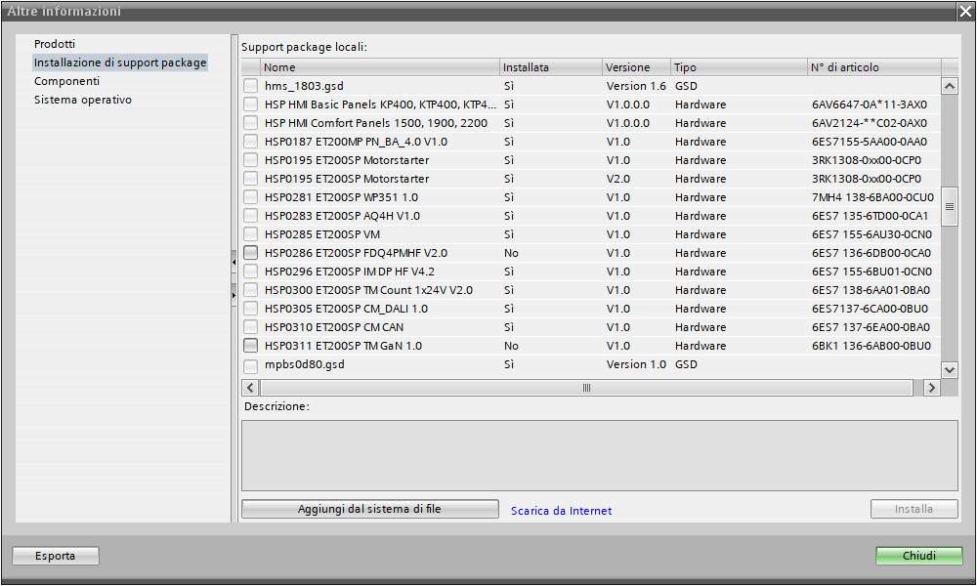Select the 'Version 1.6' cell
The image size is (977, 586).
click(636, 86)
